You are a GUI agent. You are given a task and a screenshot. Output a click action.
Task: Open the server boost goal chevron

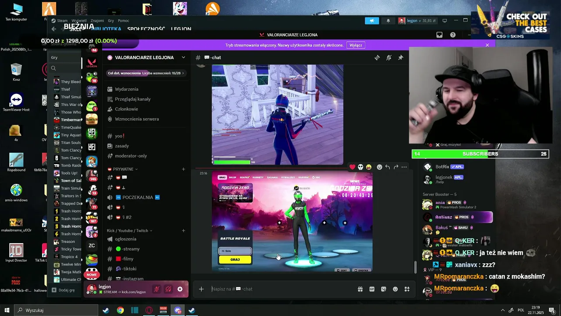coord(183,73)
